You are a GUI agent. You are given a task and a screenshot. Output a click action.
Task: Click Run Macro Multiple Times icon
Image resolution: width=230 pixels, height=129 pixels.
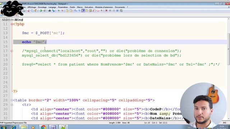coord(118,11)
